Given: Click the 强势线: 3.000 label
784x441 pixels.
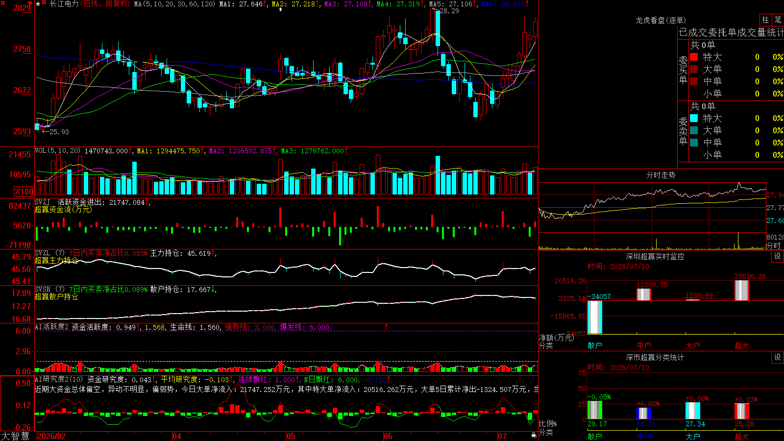Looking at the screenshot, I should (x=250, y=327).
